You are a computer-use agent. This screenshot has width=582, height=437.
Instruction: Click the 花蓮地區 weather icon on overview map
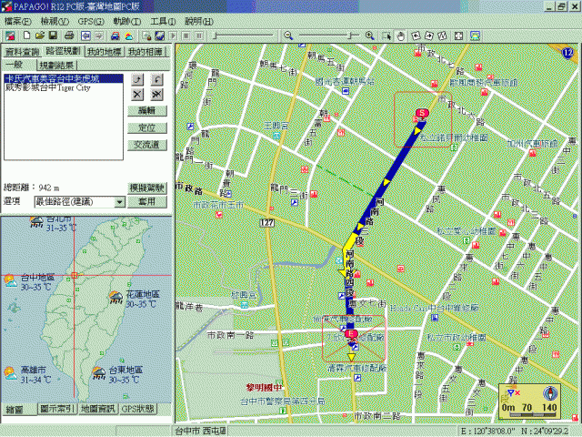tap(115, 298)
